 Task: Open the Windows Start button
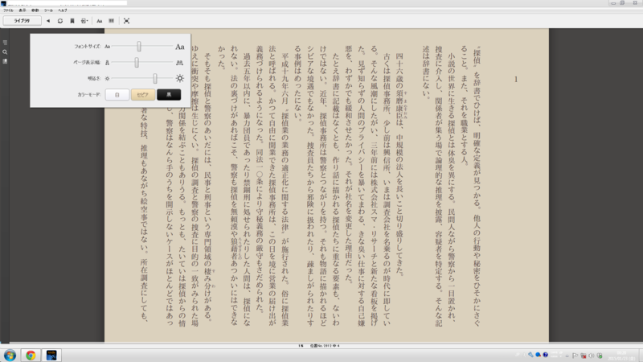coord(10,355)
